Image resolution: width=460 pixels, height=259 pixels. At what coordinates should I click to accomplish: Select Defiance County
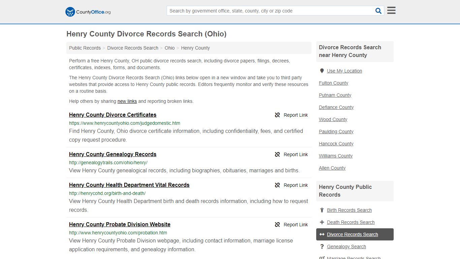[x=336, y=107]
